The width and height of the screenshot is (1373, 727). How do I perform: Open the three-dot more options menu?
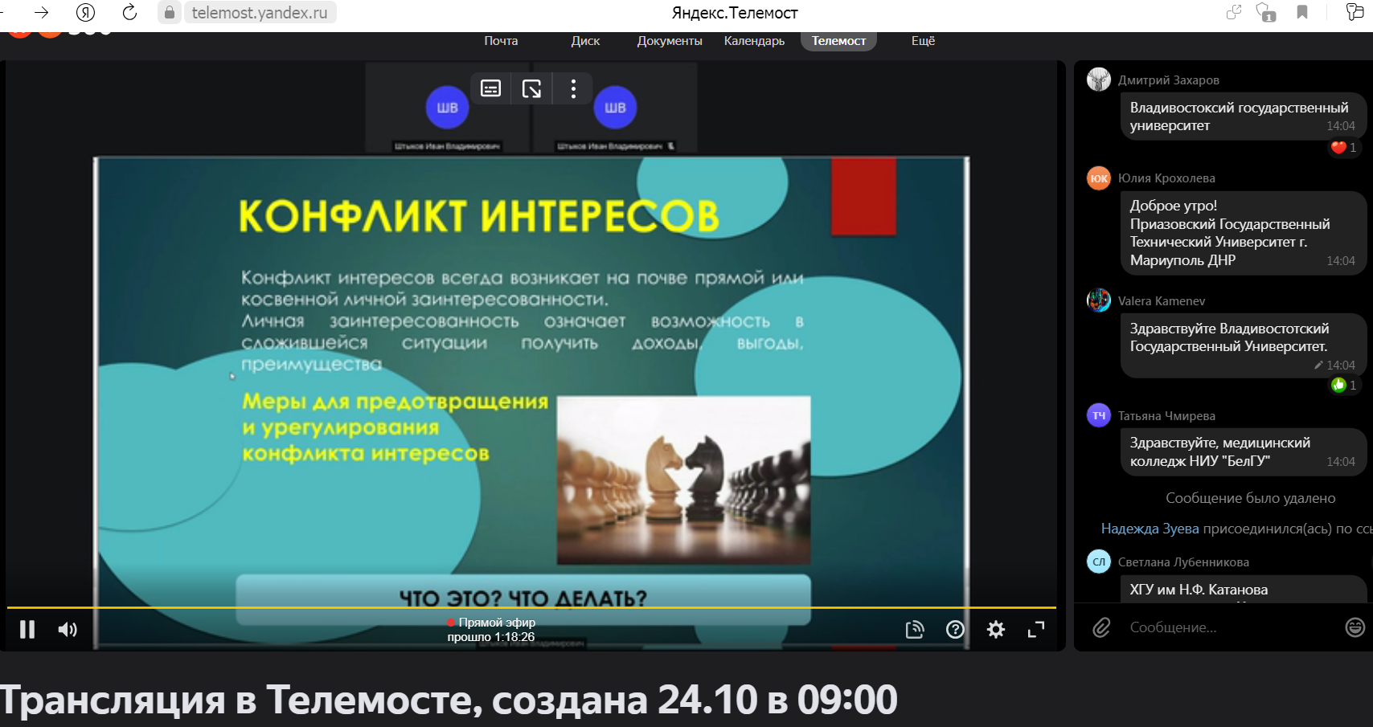pyautogui.click(x=573, y=88)
